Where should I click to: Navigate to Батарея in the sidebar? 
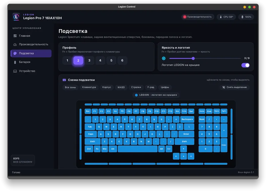click(x=31, y=62)
